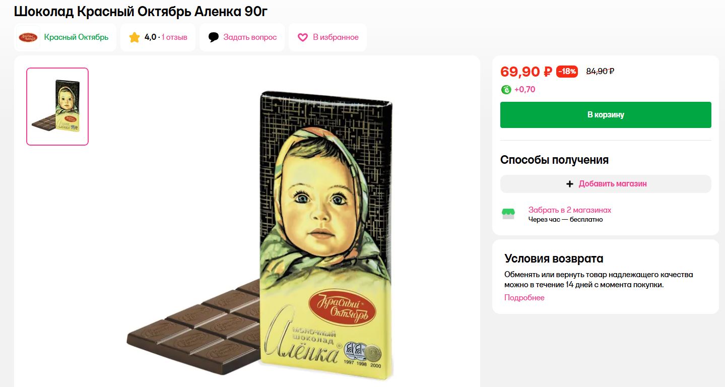Open the Красный Октябрь brand name link
This screenshot has width=725, height=387.
coord(76,37)
